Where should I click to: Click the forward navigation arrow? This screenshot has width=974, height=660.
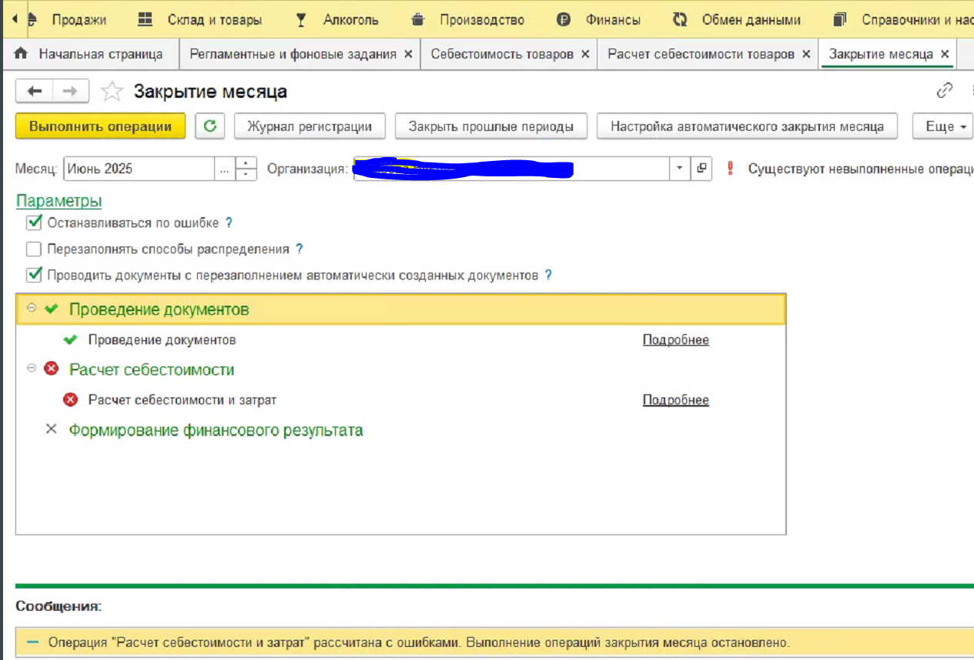(x=70, y=92)
